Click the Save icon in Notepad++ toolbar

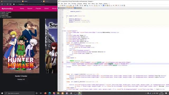[63, 6]
